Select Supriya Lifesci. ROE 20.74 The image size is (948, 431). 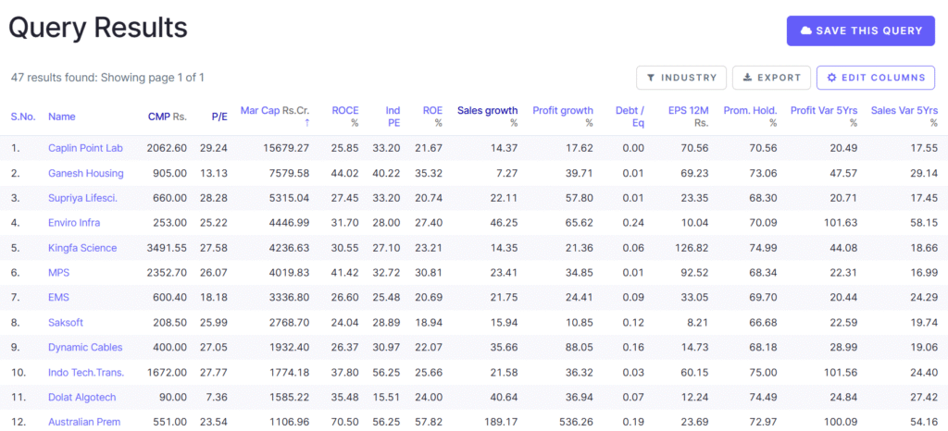coord(429,198)
